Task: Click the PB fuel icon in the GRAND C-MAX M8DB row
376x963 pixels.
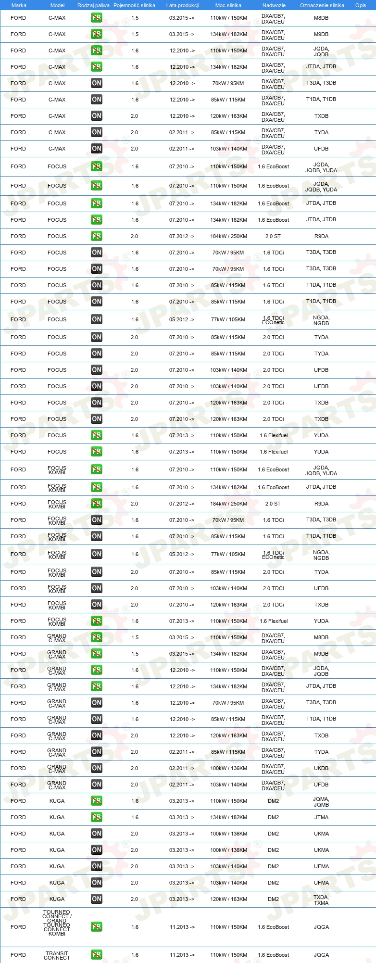Action: [97, 637]
